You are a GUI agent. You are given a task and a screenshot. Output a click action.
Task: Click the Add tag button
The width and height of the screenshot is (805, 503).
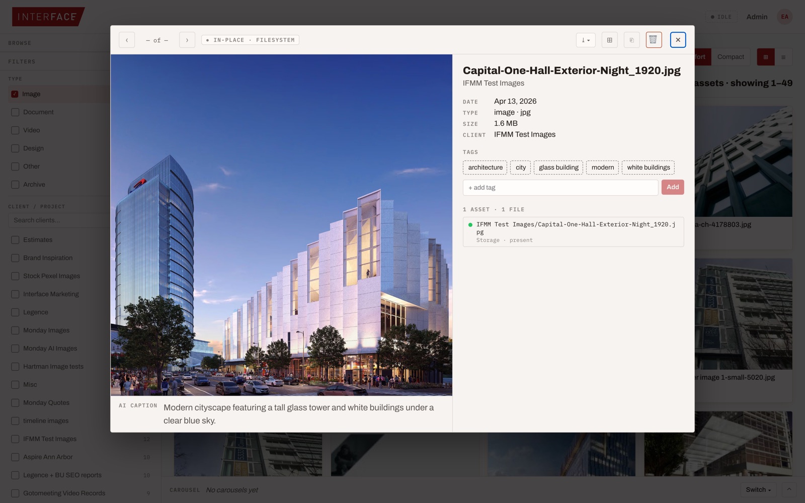tap(673, 187)
